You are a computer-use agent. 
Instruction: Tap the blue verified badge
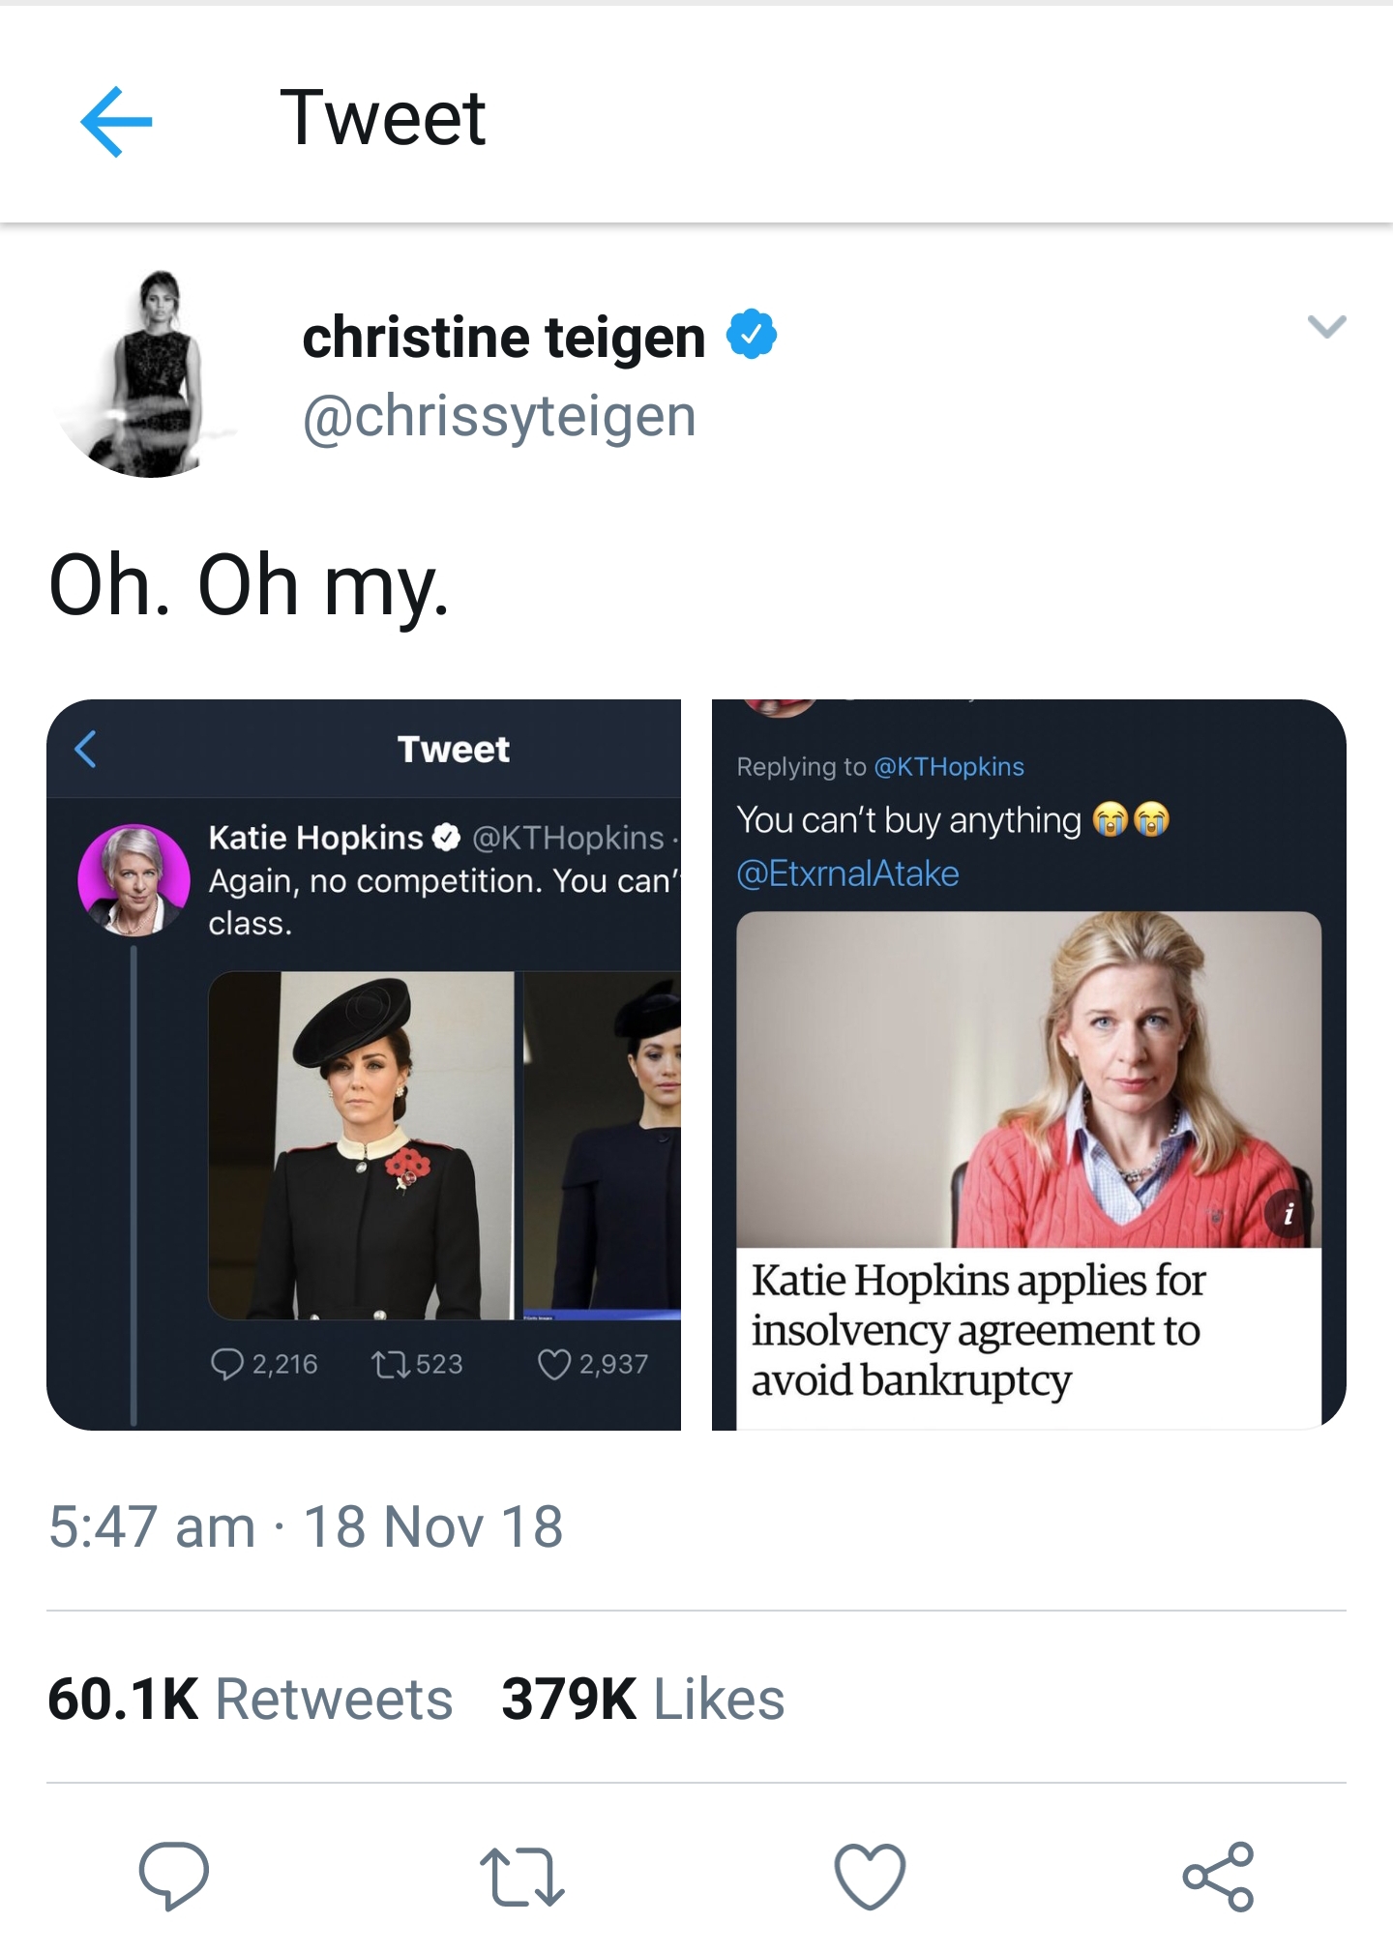click(752, 335)
